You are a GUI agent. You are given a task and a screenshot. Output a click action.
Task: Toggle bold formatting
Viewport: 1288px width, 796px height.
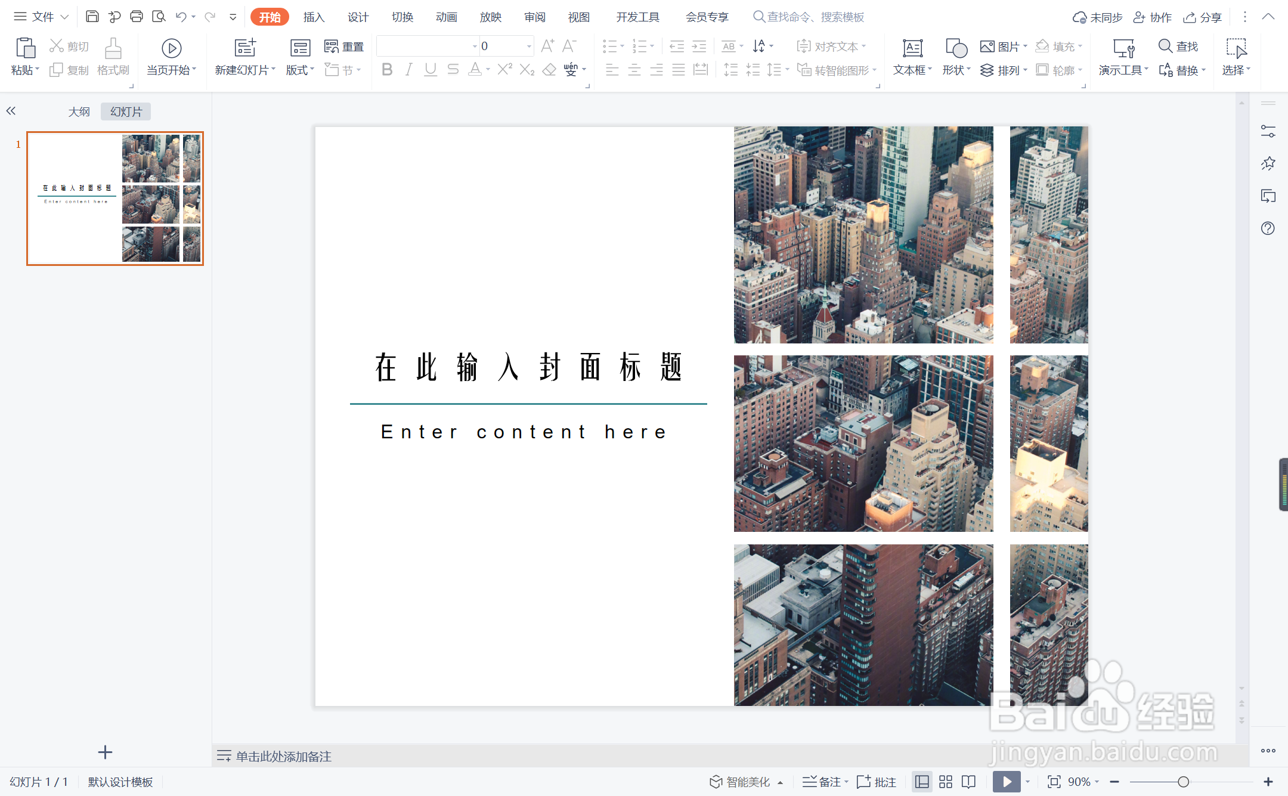(386, 69)
